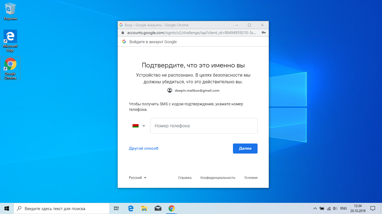Click the Google logo beside 'Войдите в аккаунт Google'
This screenshot has height=214, width=382.
[124, 42]
